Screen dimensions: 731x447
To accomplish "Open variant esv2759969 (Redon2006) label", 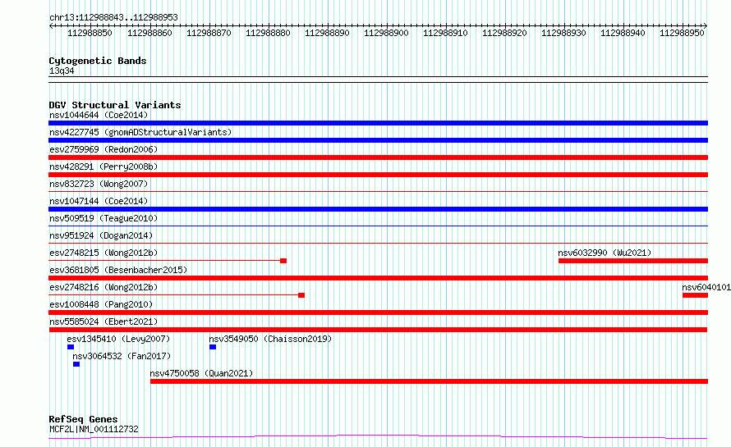I will [103, 149].
